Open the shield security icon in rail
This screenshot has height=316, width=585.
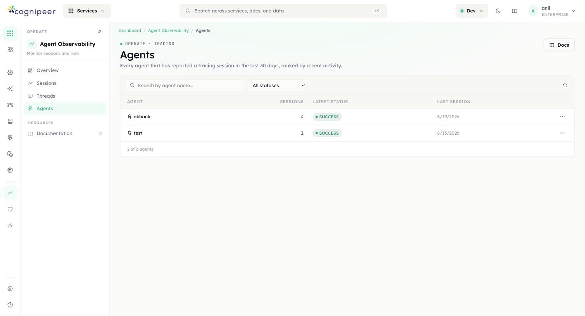tap(10, 209)
